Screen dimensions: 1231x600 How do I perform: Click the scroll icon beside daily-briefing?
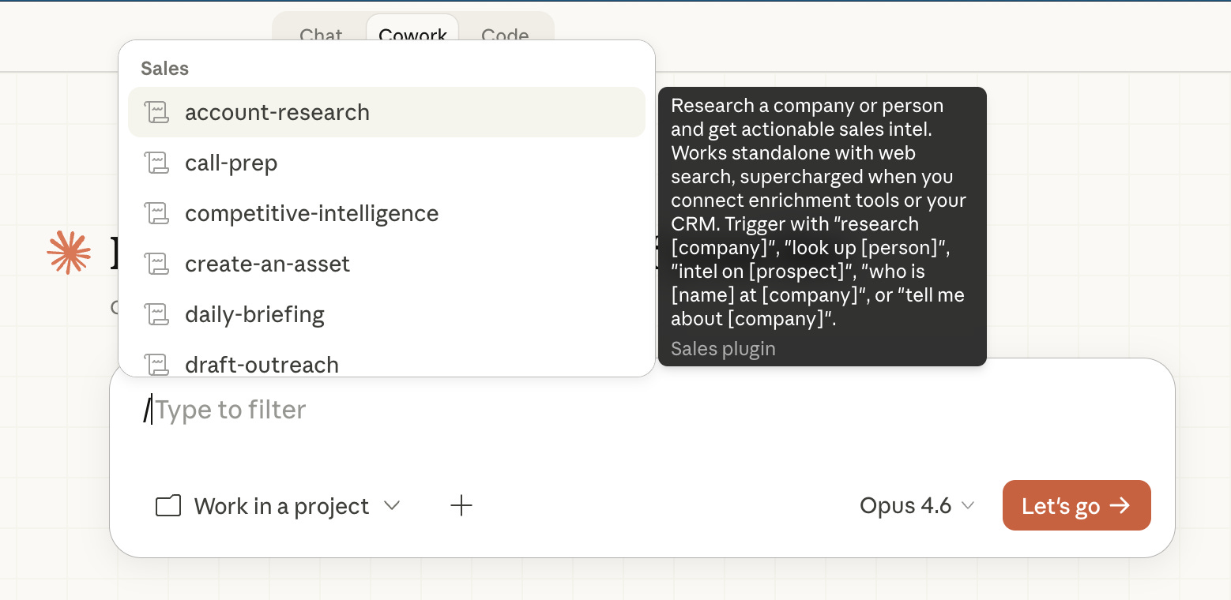(x=157, y=314)
